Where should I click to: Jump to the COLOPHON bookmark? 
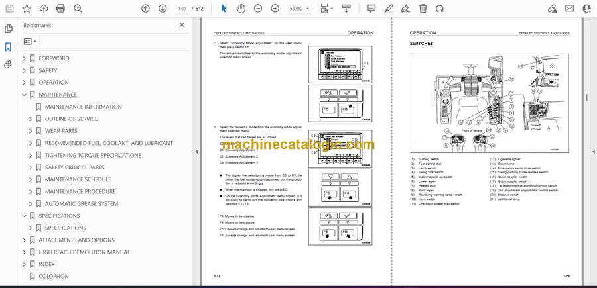tap(54, 277)
